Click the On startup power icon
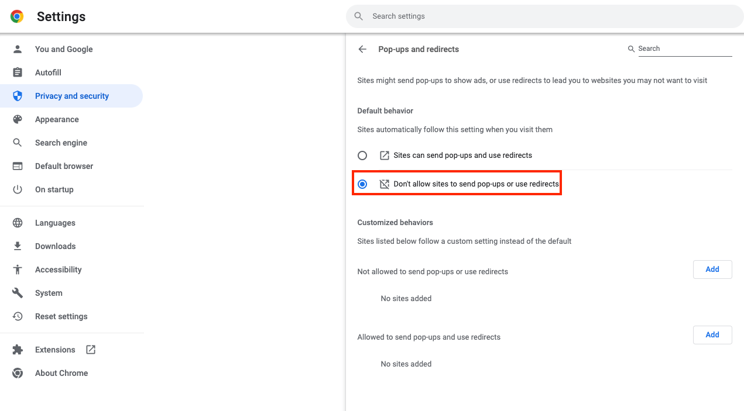Screen dimensions: 744x411 click(18, 189)
